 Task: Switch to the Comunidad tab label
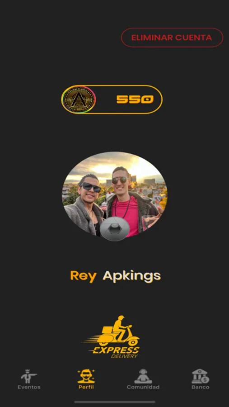pyautogui.click(x=143, y=387)
